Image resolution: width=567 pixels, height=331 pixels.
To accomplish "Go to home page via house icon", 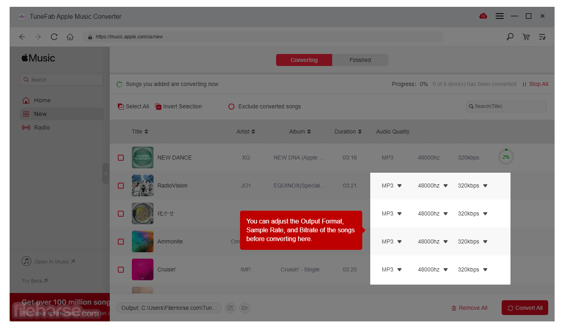I will pyautogui.click(x=70, y=37).
